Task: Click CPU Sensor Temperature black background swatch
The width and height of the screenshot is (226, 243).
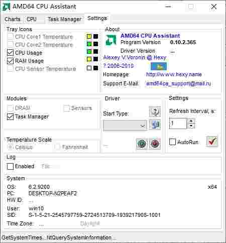Action: pos(95,68)
